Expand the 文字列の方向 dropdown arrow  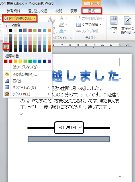104,18
